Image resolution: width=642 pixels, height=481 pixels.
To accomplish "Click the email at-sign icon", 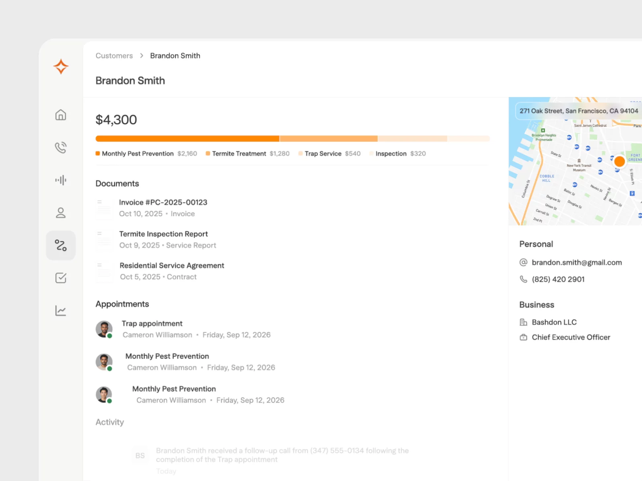I will [523, 263].
